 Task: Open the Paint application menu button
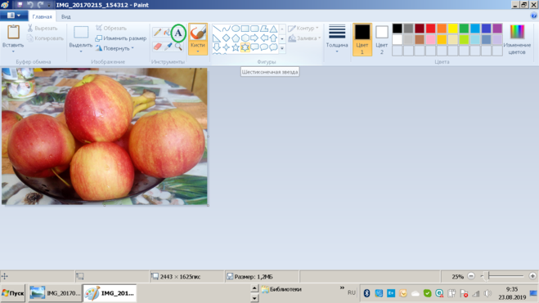point(14,16)
